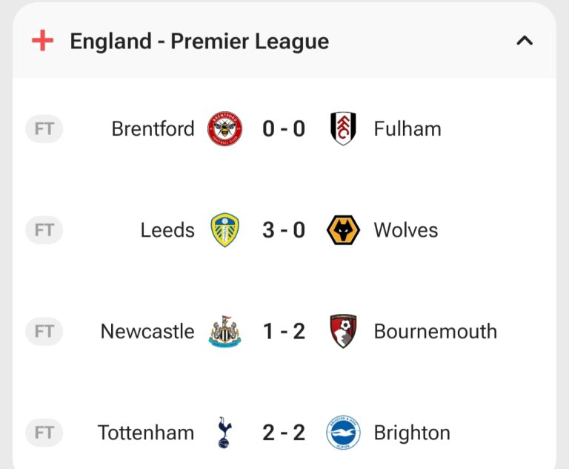Select the Tottenham team name
569x469 pixels.
[x=146, y=433]
